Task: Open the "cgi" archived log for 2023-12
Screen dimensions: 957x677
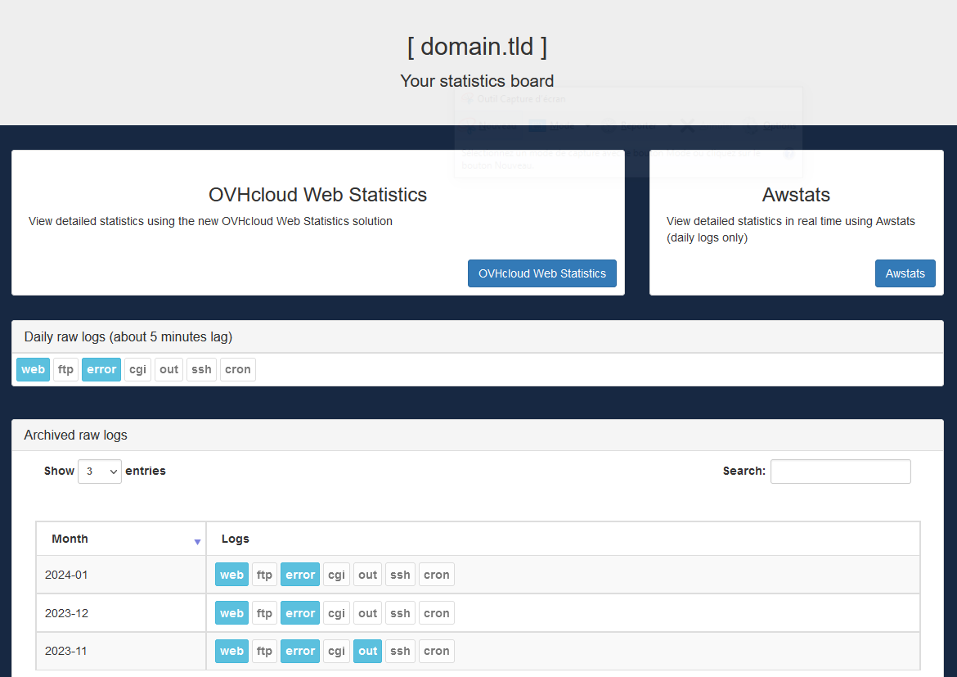Action: tap(335, 612)
